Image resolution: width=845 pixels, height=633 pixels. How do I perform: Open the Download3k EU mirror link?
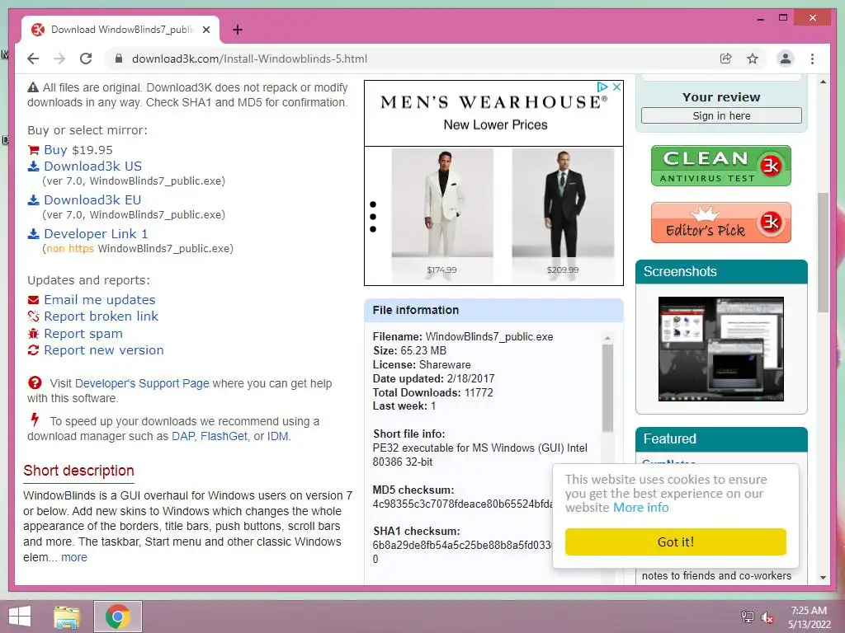pos(92,200)
